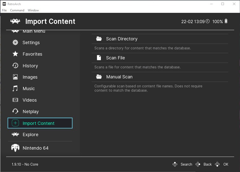Switch to Music in the sidebar

(40, 89)
